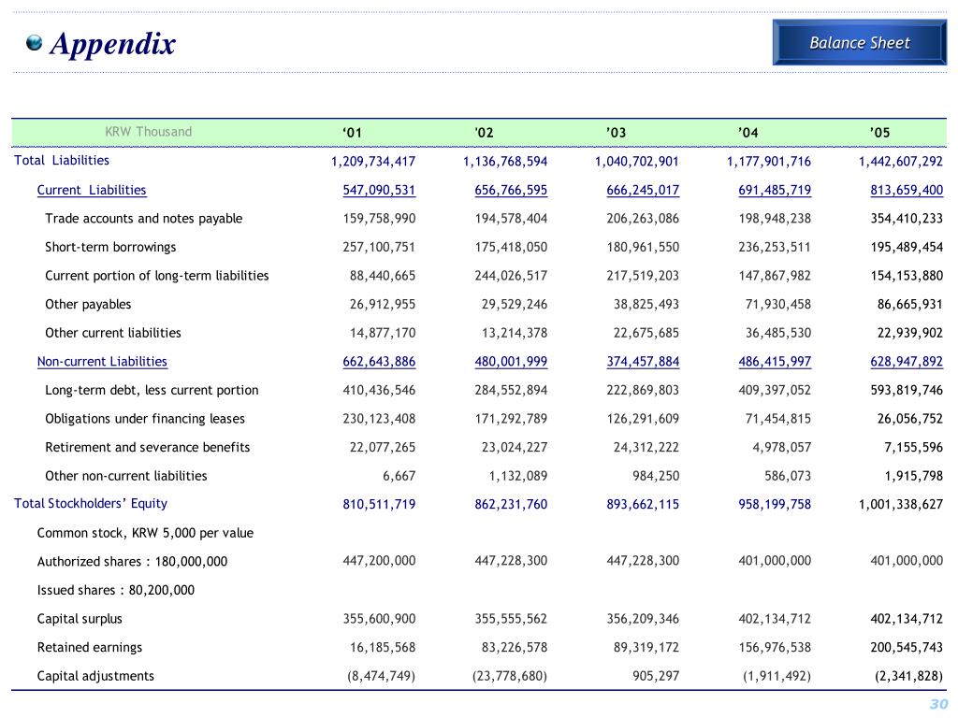Image resolution: width=958 pixels, height=718 pixels.
Task: Select capital adjustments value (23,778,680)
Action: (x=510, y=676)
